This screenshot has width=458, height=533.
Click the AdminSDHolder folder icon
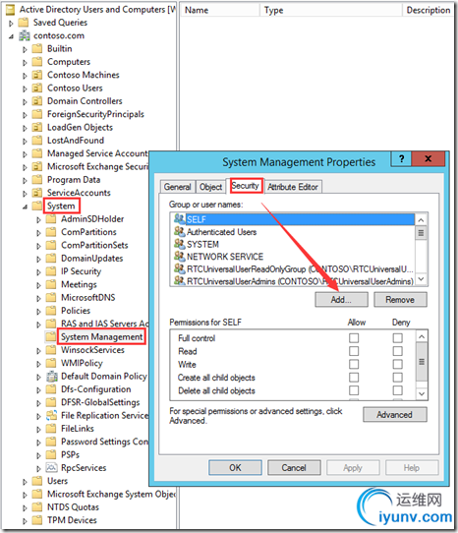(x=51, y=219)
